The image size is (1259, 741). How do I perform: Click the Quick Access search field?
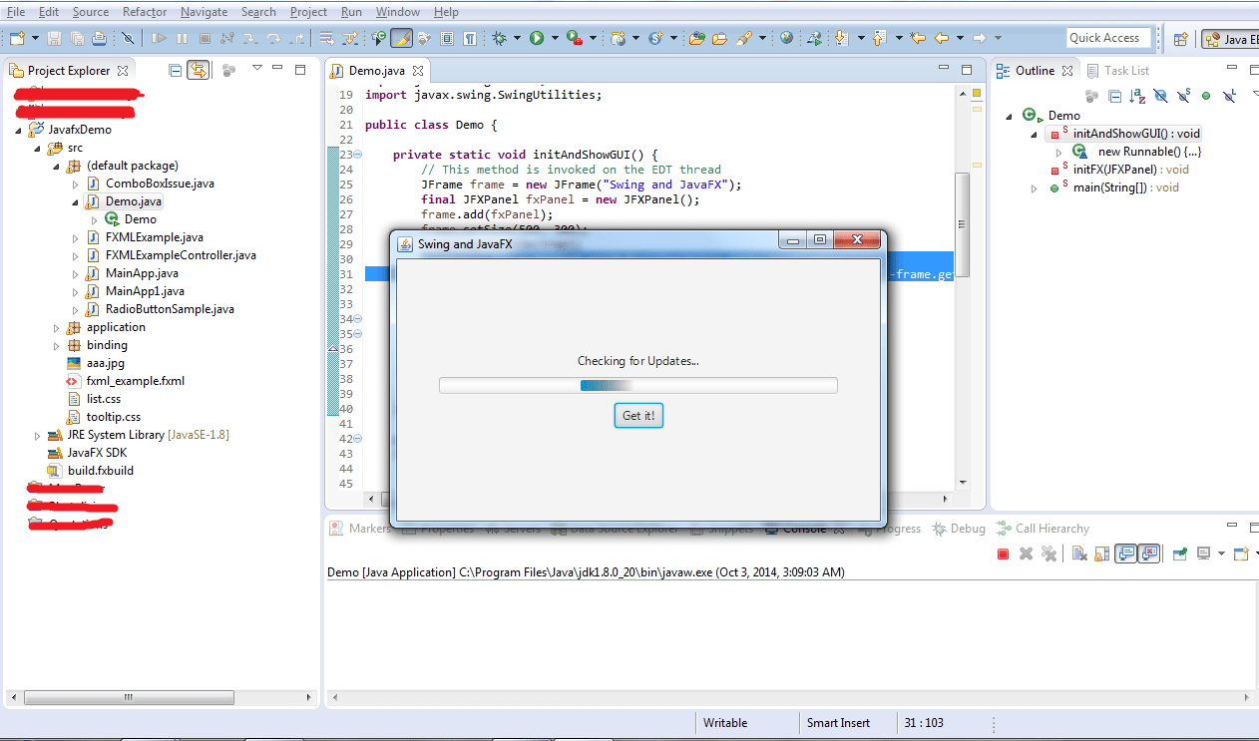(x=1107, y=38)
